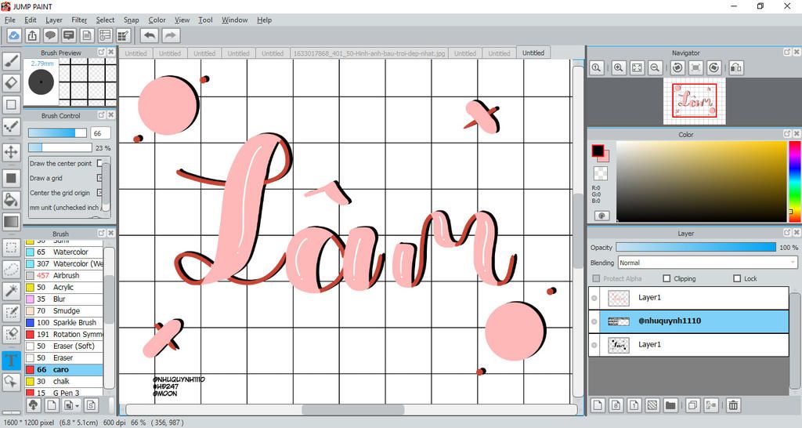Click the Navigator 100% zoom icon
The height and width of the screenshot is (428, 802).
[596, 67]
